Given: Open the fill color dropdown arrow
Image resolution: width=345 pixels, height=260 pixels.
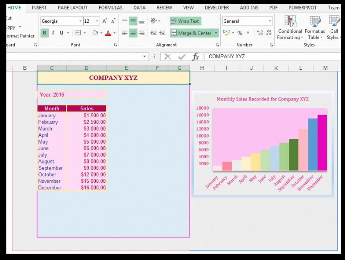Looking at the screenshot, I should click(x=101, y=33).
